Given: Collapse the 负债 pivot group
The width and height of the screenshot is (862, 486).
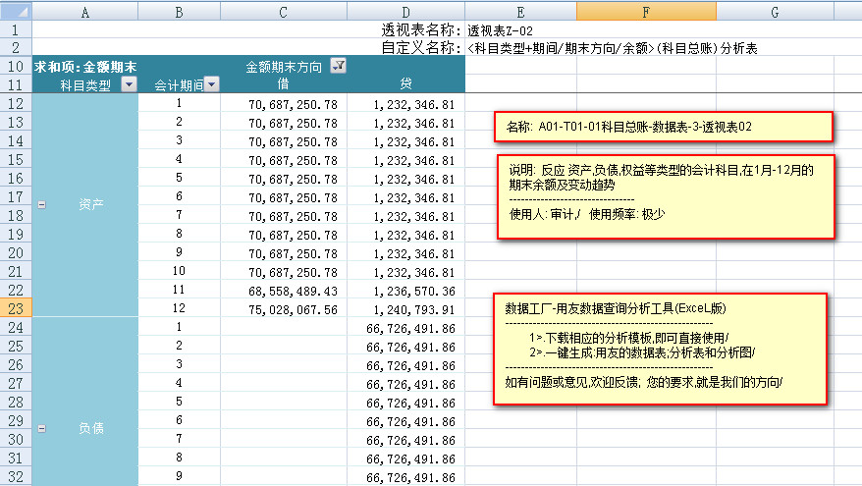Looking at the screenshot, I should [x=41, y=429].
